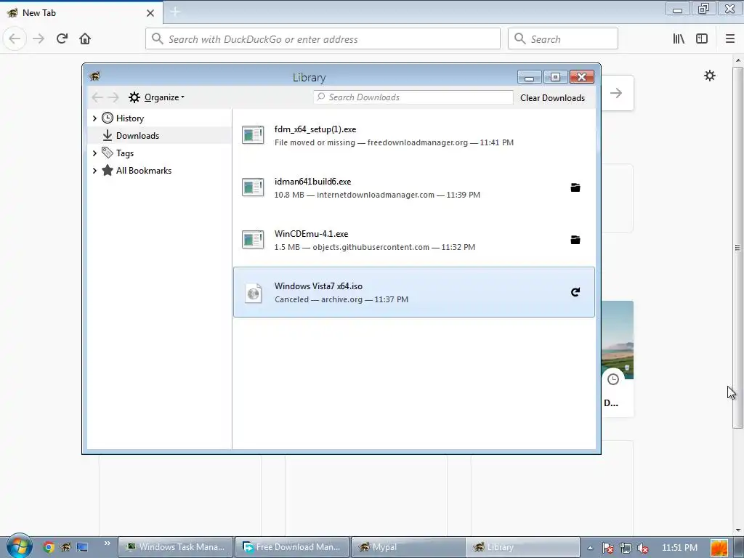The image size is (744, 558).
Task: Select All Bookmarks in the sidebar
Action: click(x=159, y=170)
